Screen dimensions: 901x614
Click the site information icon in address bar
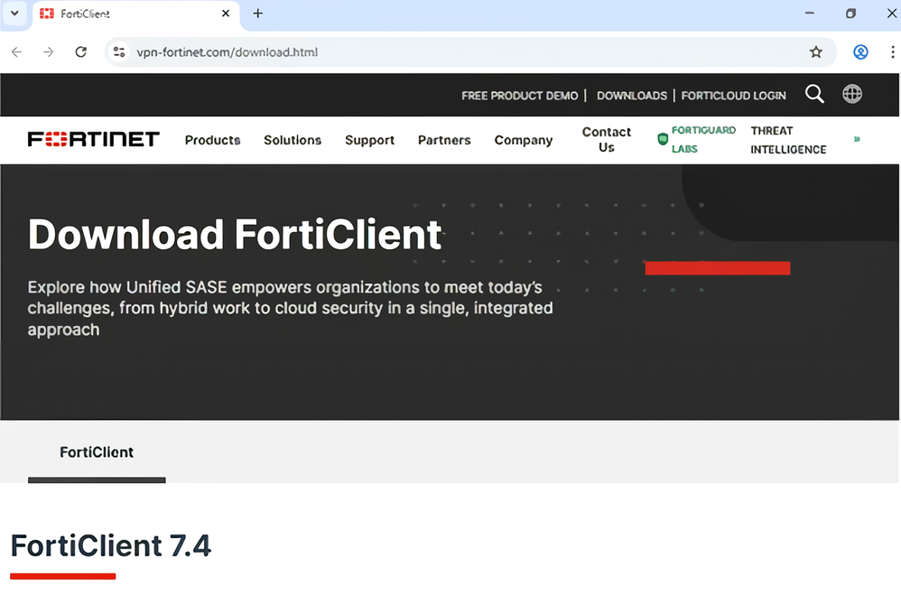click(x=120, y=51)
